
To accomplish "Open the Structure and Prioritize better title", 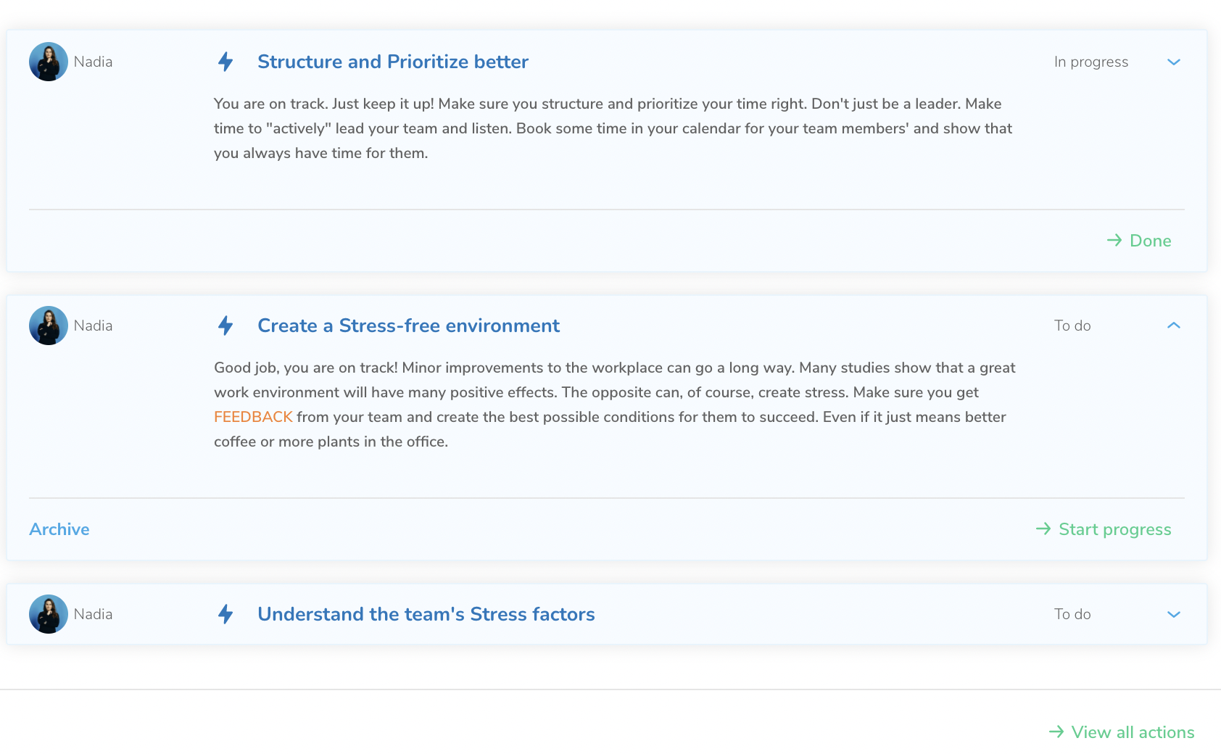I will coord(393,62).
